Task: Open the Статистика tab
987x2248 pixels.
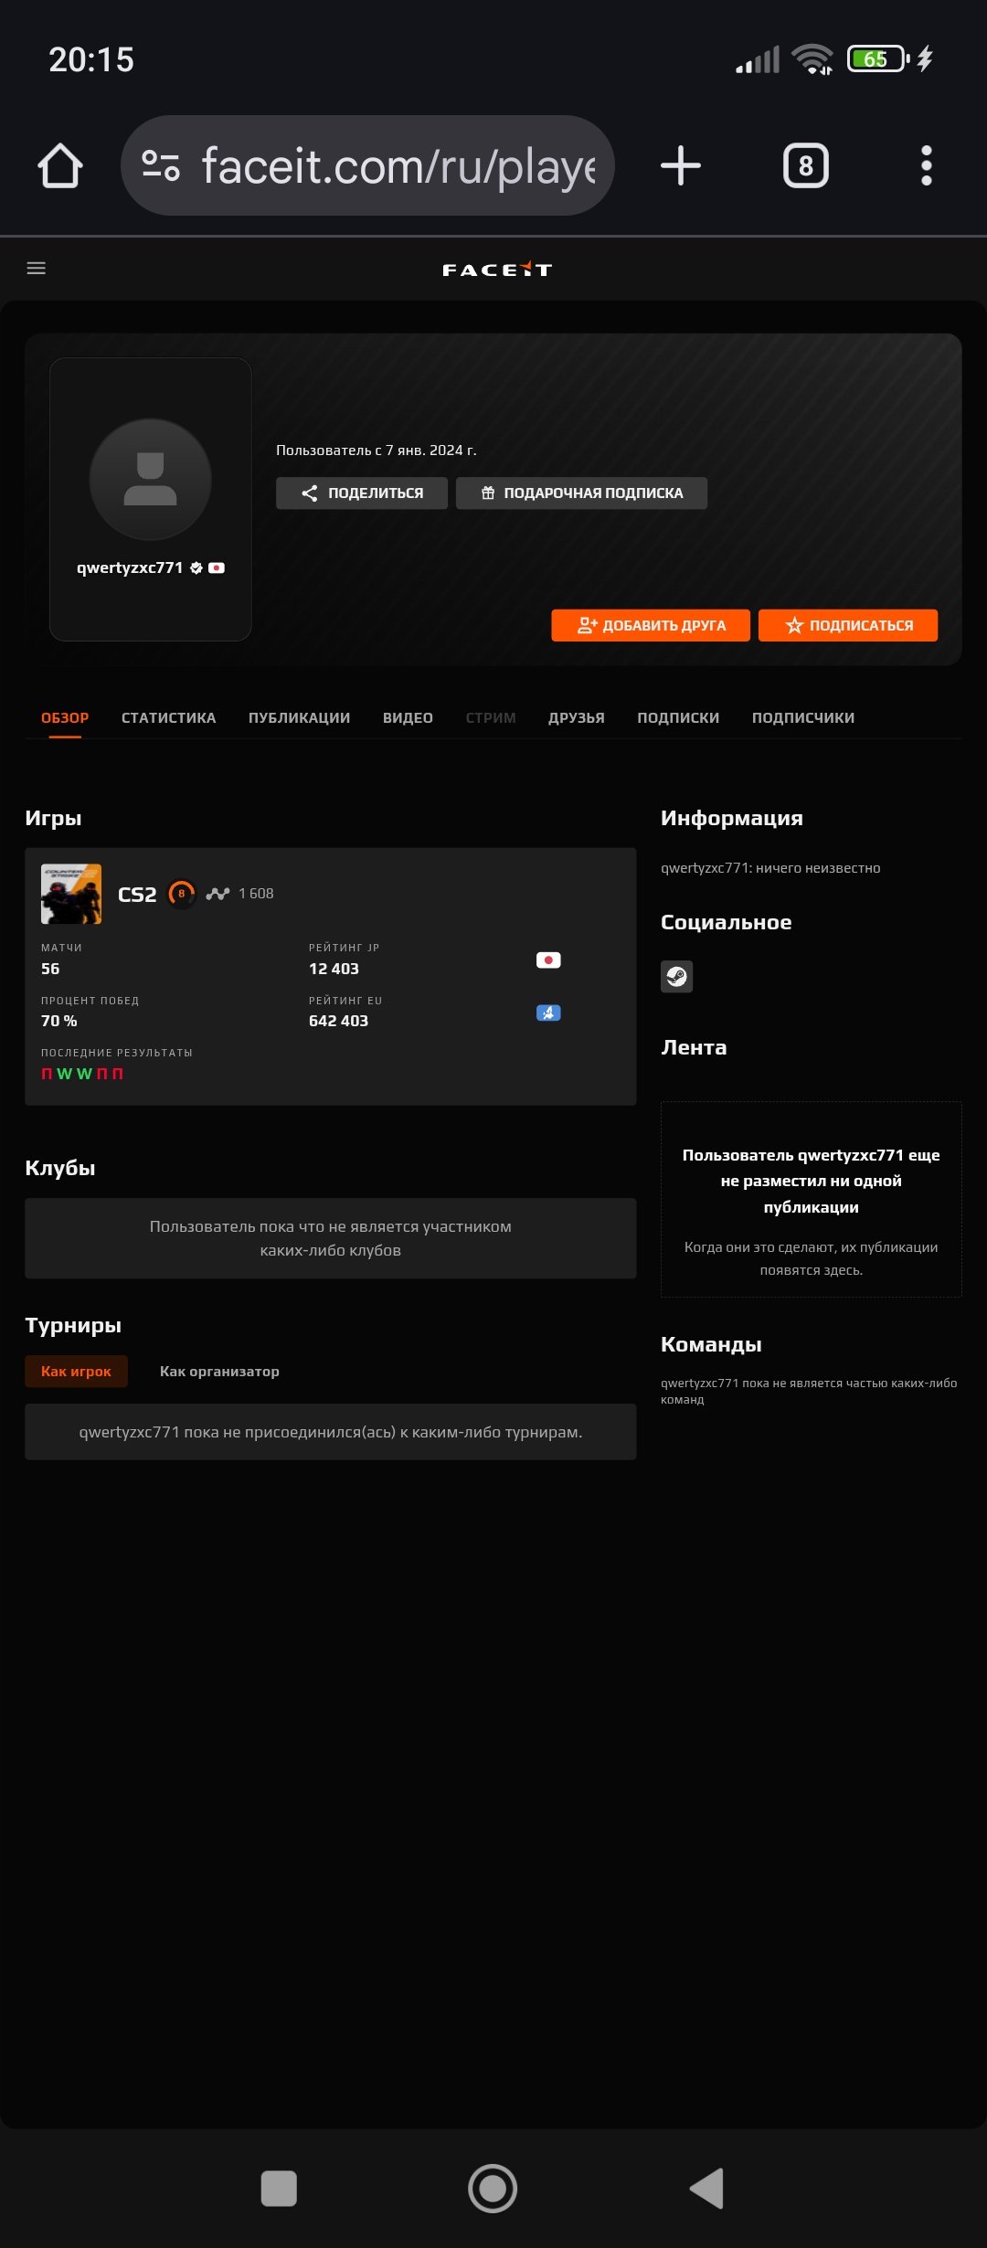Action: pyautogui.click(x=169, y=718)
